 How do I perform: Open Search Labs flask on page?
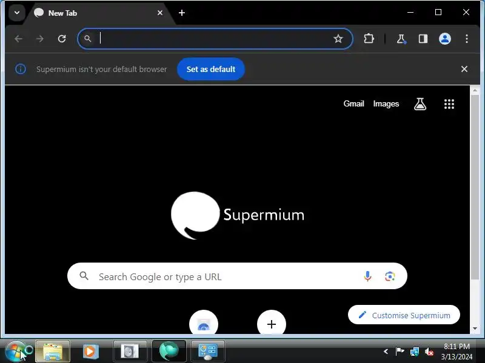tap(420, 104)
